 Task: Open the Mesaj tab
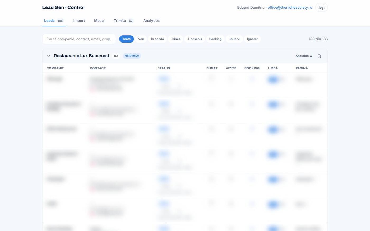(x=99, y=21)
